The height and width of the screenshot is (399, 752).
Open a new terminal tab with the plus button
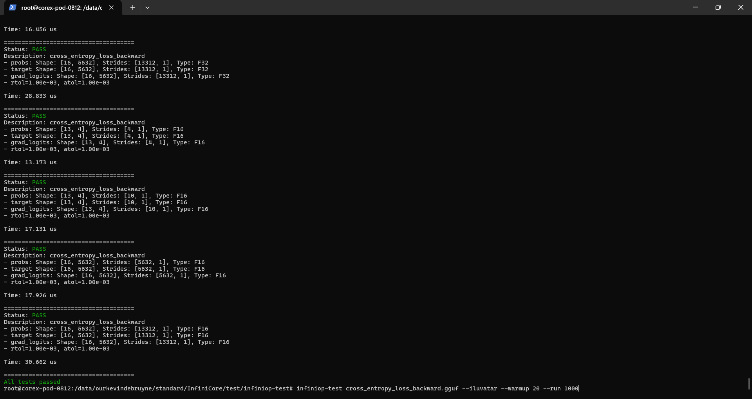coord(133,7)
